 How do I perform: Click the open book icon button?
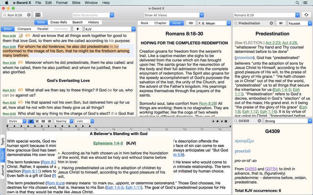click(x=38, y=15)
